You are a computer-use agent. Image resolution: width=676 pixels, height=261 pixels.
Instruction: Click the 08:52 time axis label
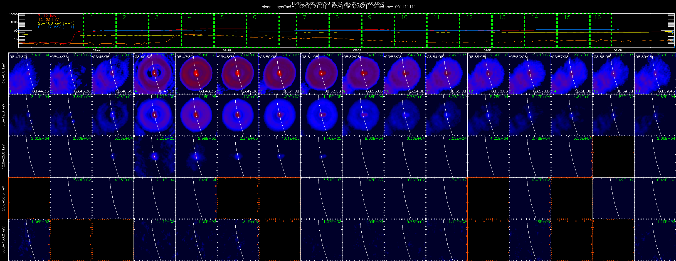point(357,50)
